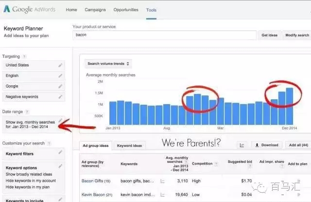Open the Search volume trends dropdown
This screenshot has width=311, height=202.
coord(108,63)
